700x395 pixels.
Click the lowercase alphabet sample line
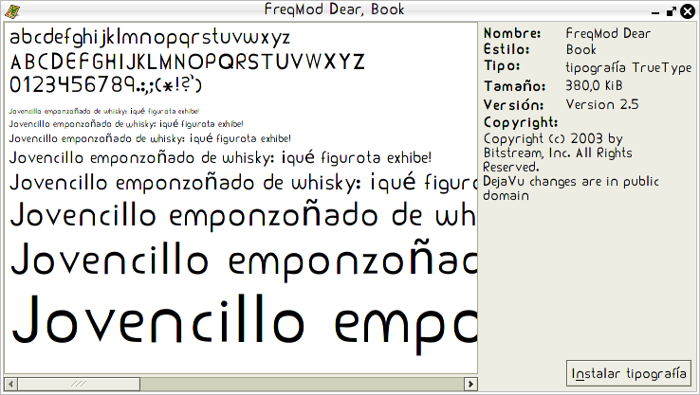click(150, 37)
